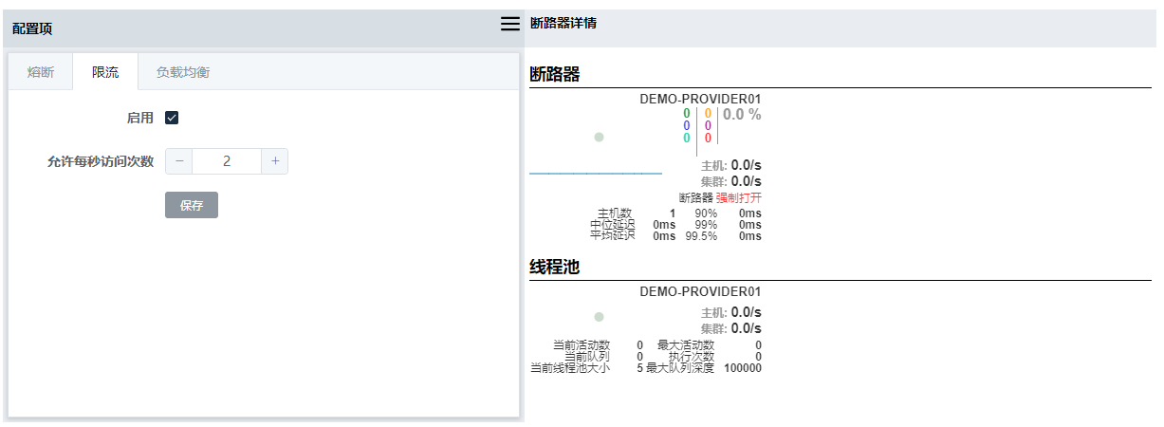
Task: Decrease 允许每秒访问次数 with the minus button
Action: [179, 161]
